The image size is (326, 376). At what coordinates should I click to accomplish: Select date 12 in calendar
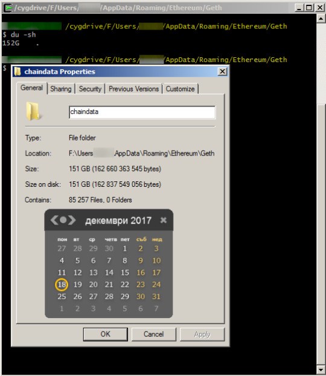[x=78, y=272]
